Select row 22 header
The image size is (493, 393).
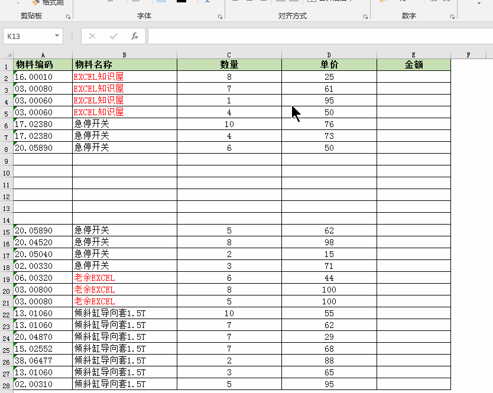(x=7, y=314)
